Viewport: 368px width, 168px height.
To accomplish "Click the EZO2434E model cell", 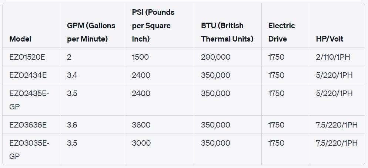I will coord(28,75).
